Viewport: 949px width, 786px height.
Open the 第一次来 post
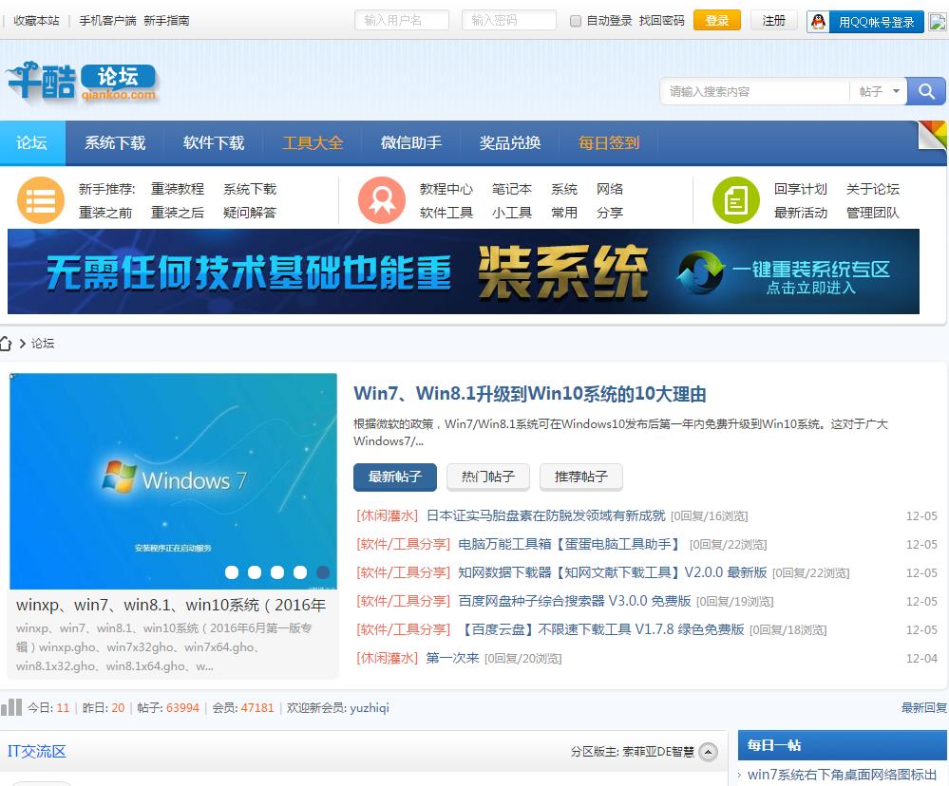(452, 658)
